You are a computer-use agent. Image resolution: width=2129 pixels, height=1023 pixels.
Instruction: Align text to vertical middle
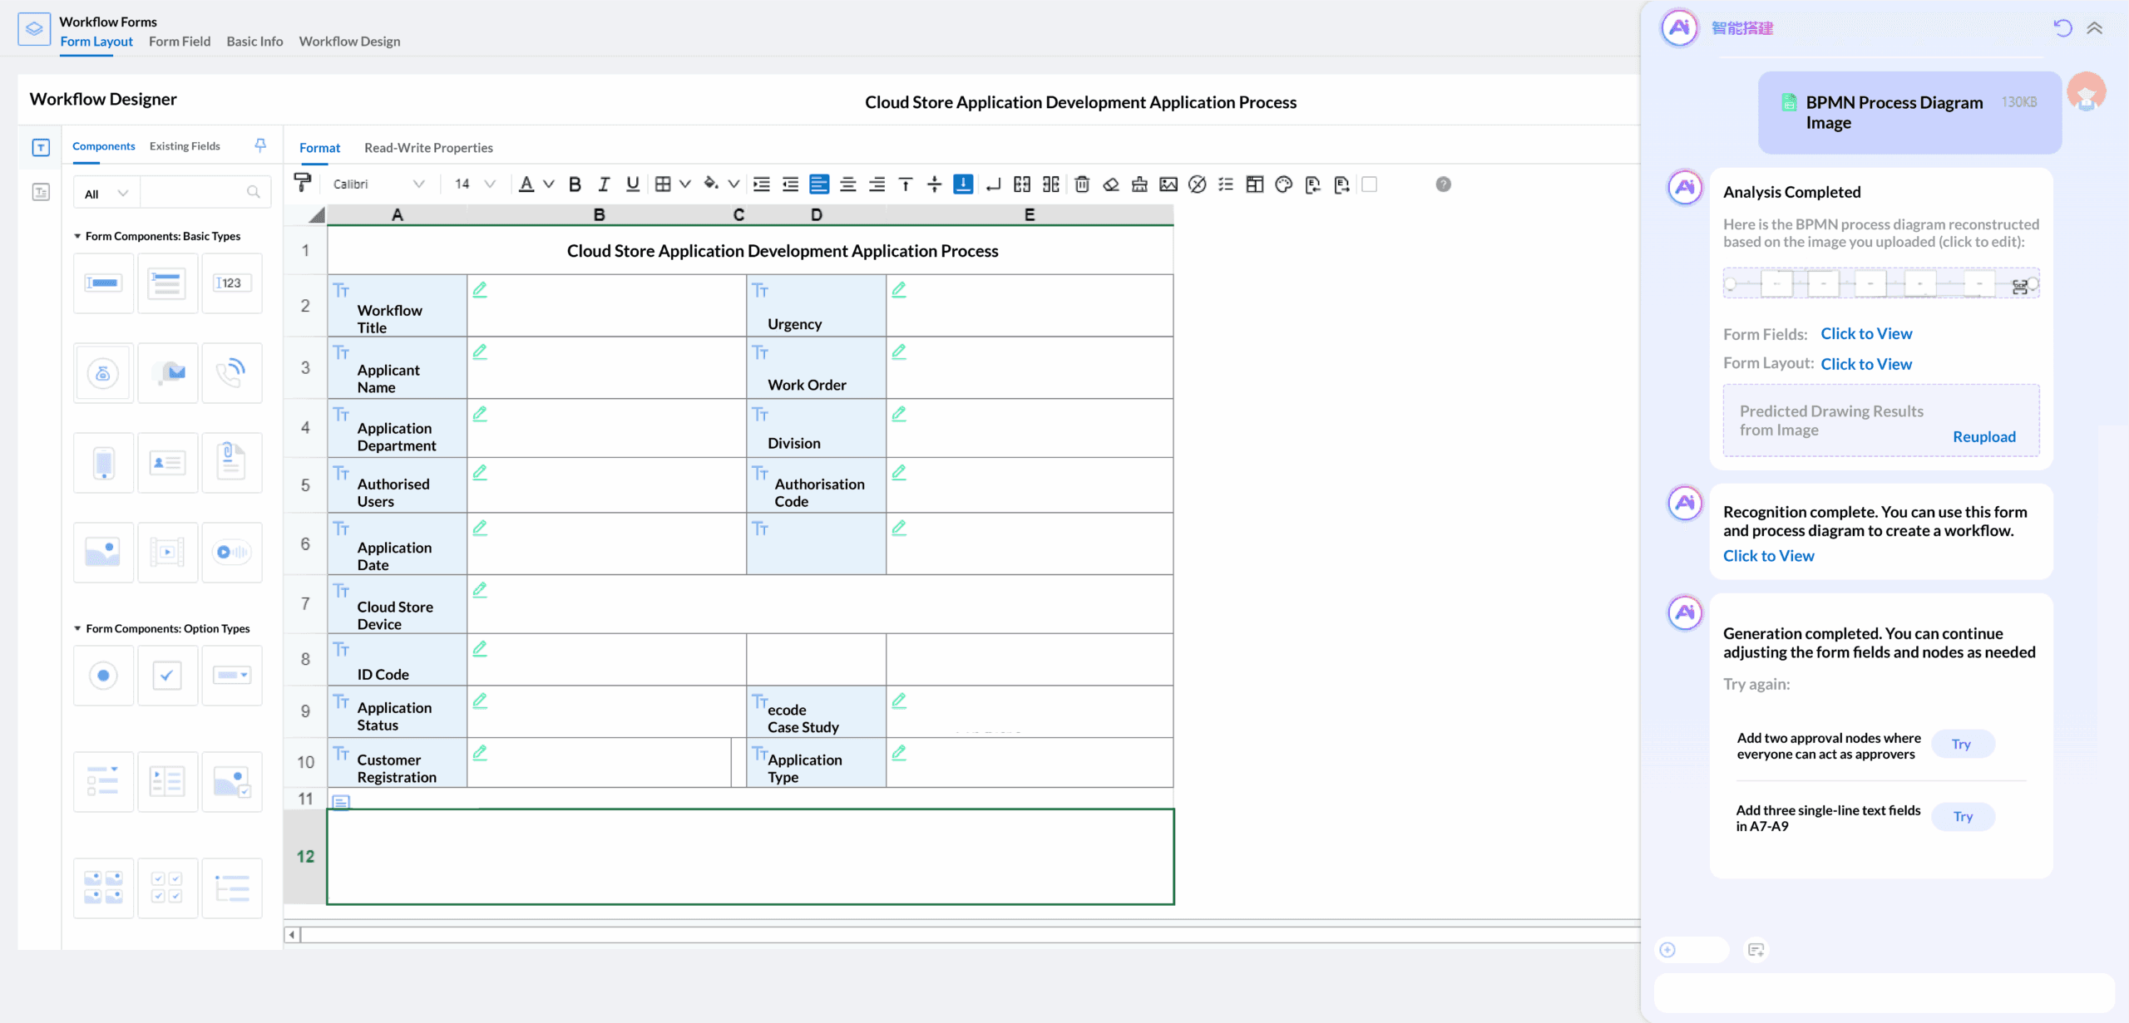click(935, 184)
